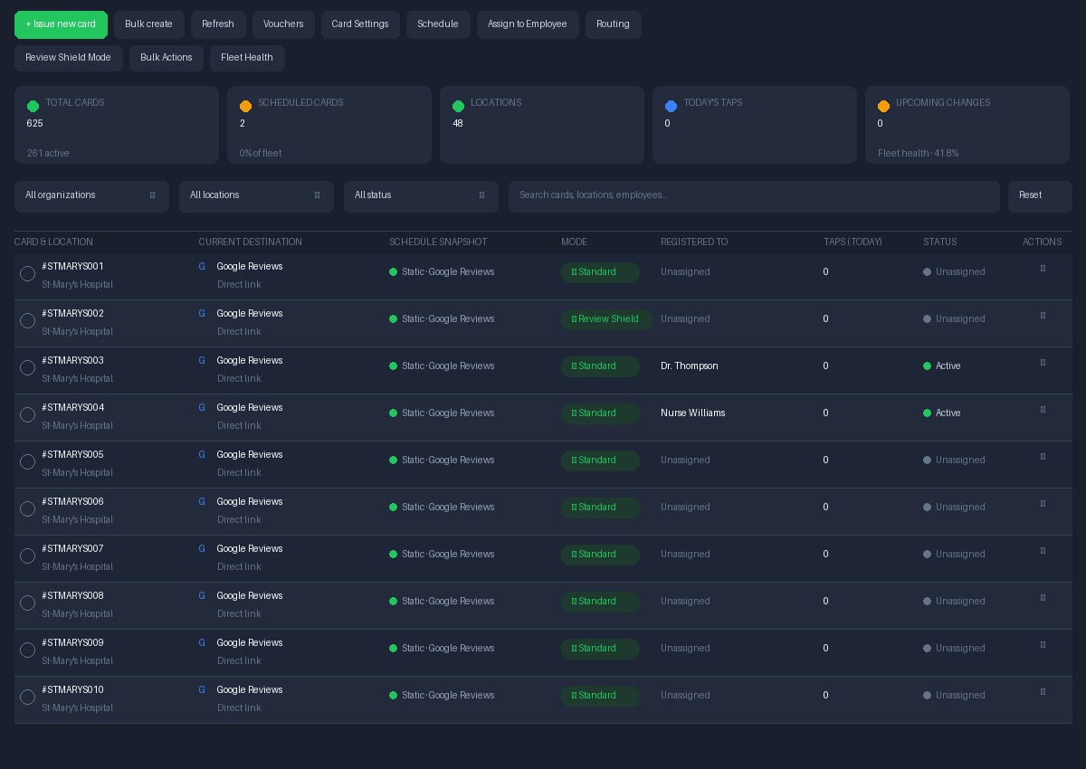This screenshot has width=1086, height=769.
Task: Refresh the card list
Action: point(218,24)
